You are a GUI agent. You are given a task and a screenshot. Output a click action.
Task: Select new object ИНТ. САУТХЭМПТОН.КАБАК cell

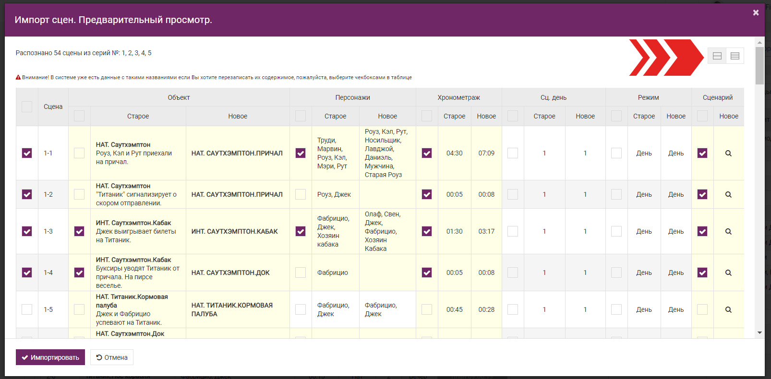click(238, 231)
